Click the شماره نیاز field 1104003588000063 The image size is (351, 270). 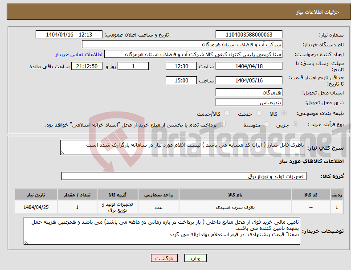[x=249, y=34]
